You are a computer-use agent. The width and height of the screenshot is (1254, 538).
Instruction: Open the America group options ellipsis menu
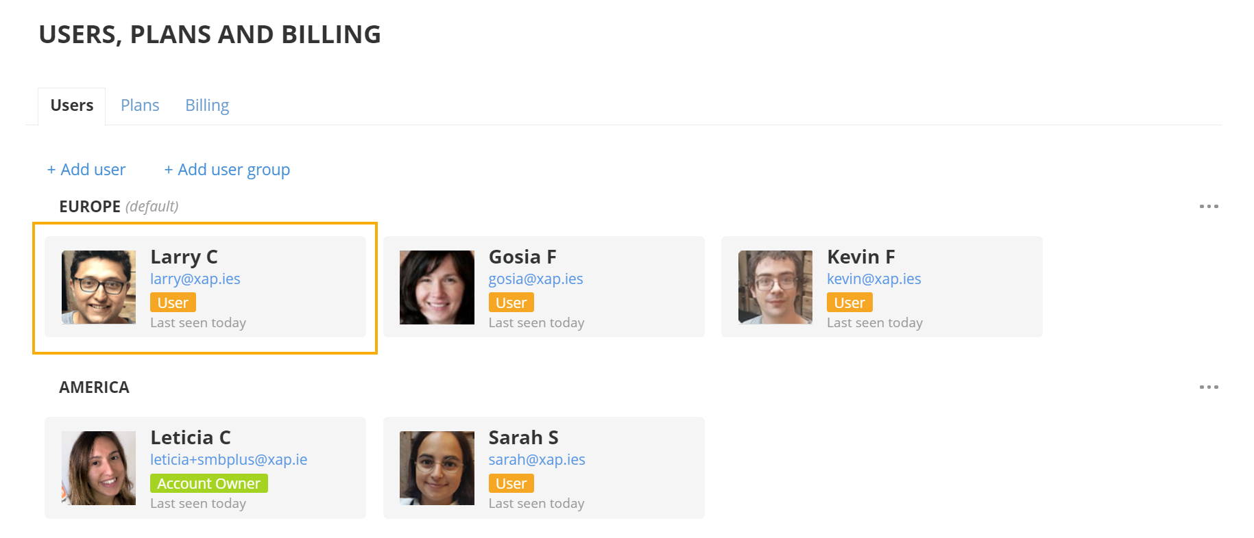point(1209,387)
